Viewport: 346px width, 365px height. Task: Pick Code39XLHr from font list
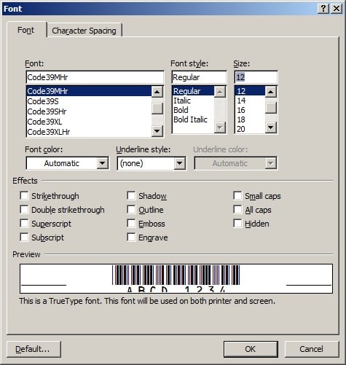pyautogui.click(x=89, y=132)
